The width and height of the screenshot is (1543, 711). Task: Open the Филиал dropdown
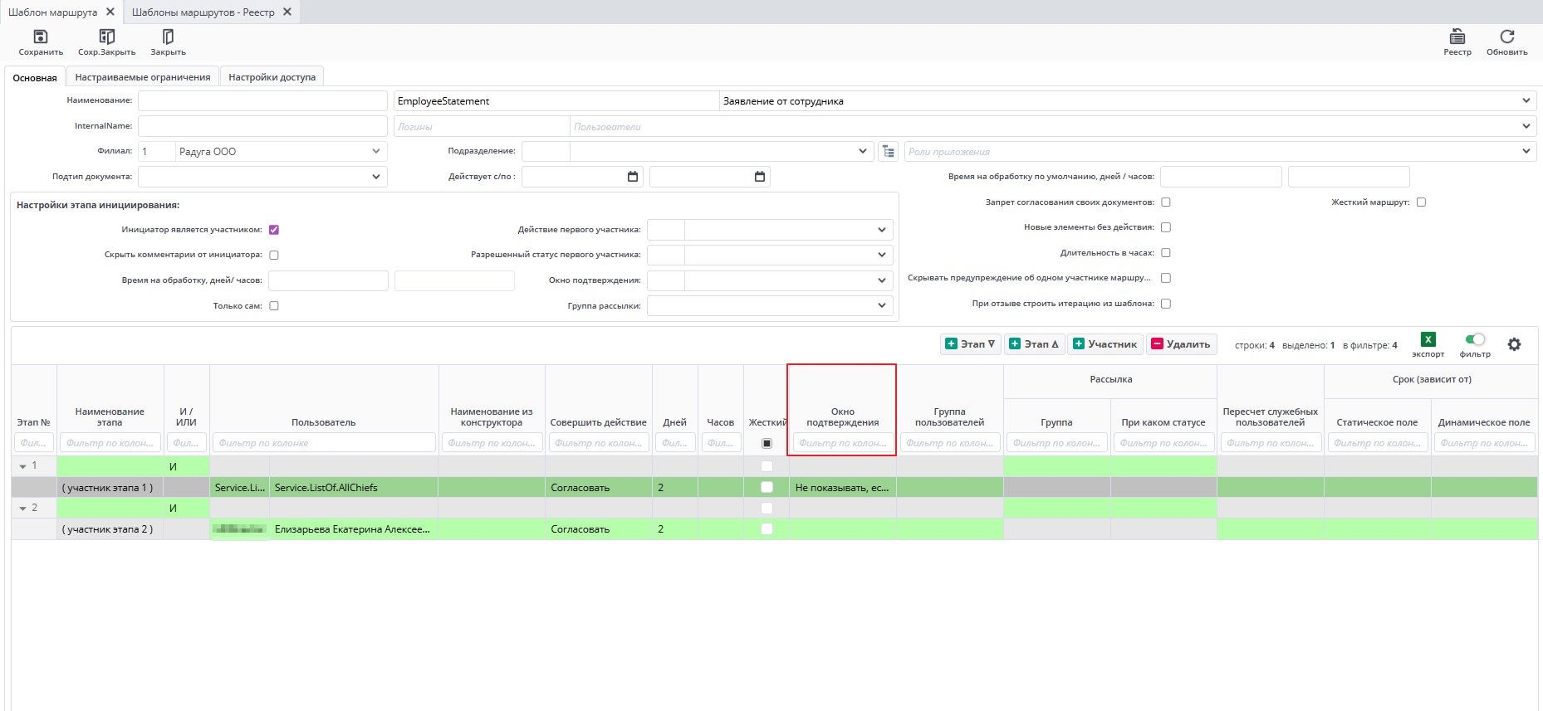coord(376,151)
